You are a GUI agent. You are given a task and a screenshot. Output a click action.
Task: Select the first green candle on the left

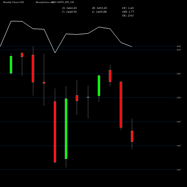(x=11, y=65)
